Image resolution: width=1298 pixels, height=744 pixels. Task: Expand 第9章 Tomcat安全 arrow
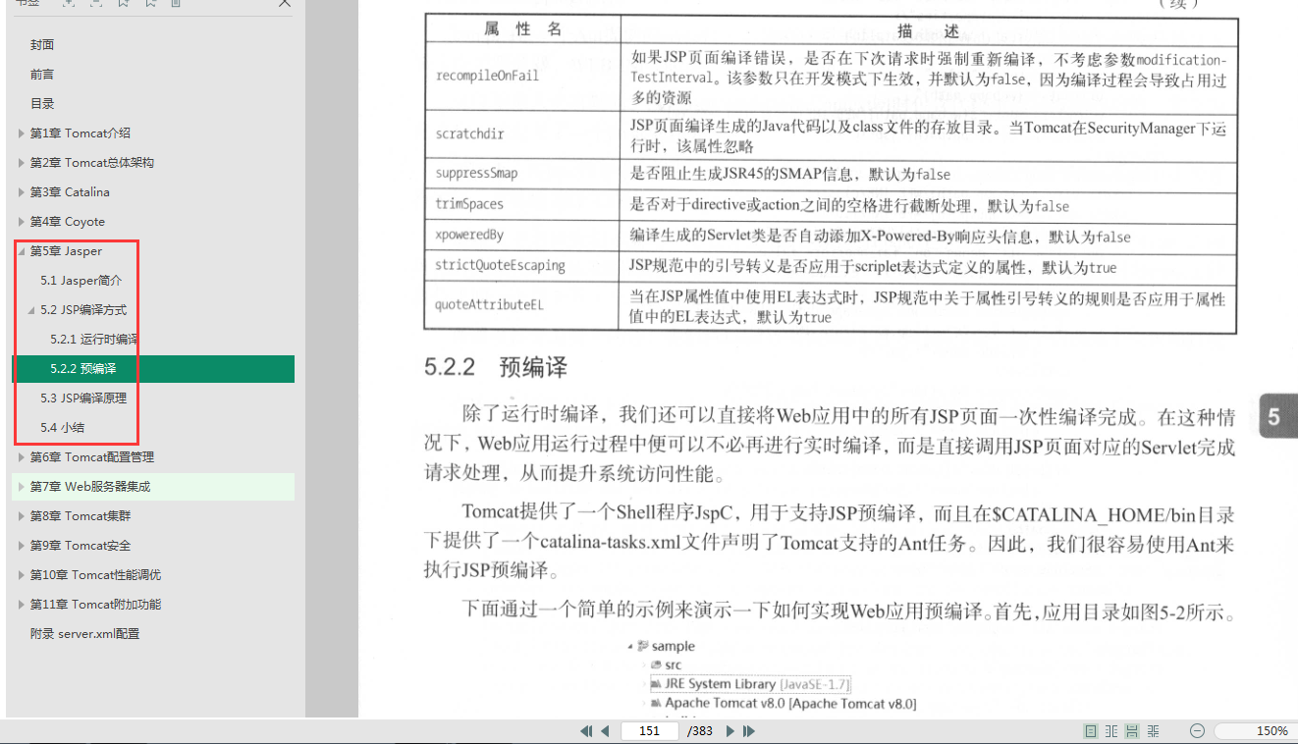(x=22, y=546)
